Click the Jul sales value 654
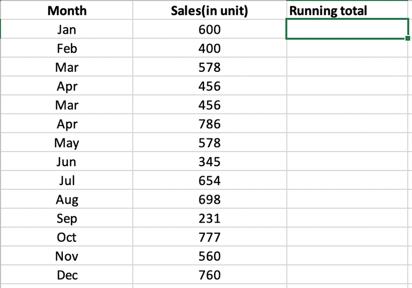 click(209, 180)
